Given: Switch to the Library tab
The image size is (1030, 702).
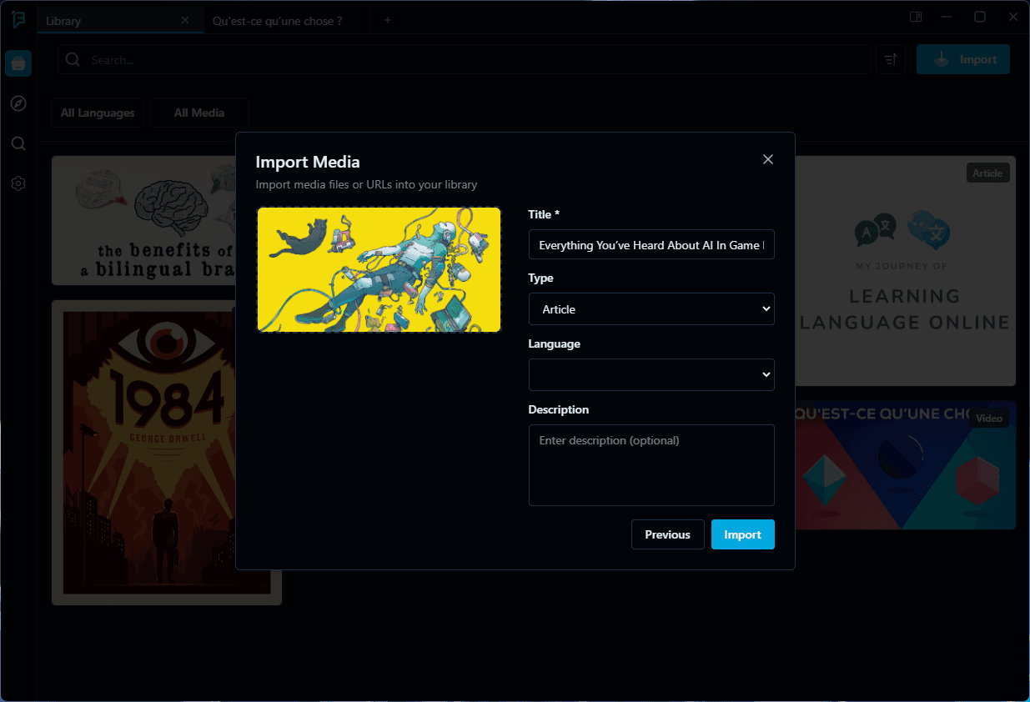Looking at the screenshot, I should coord(120,20).
